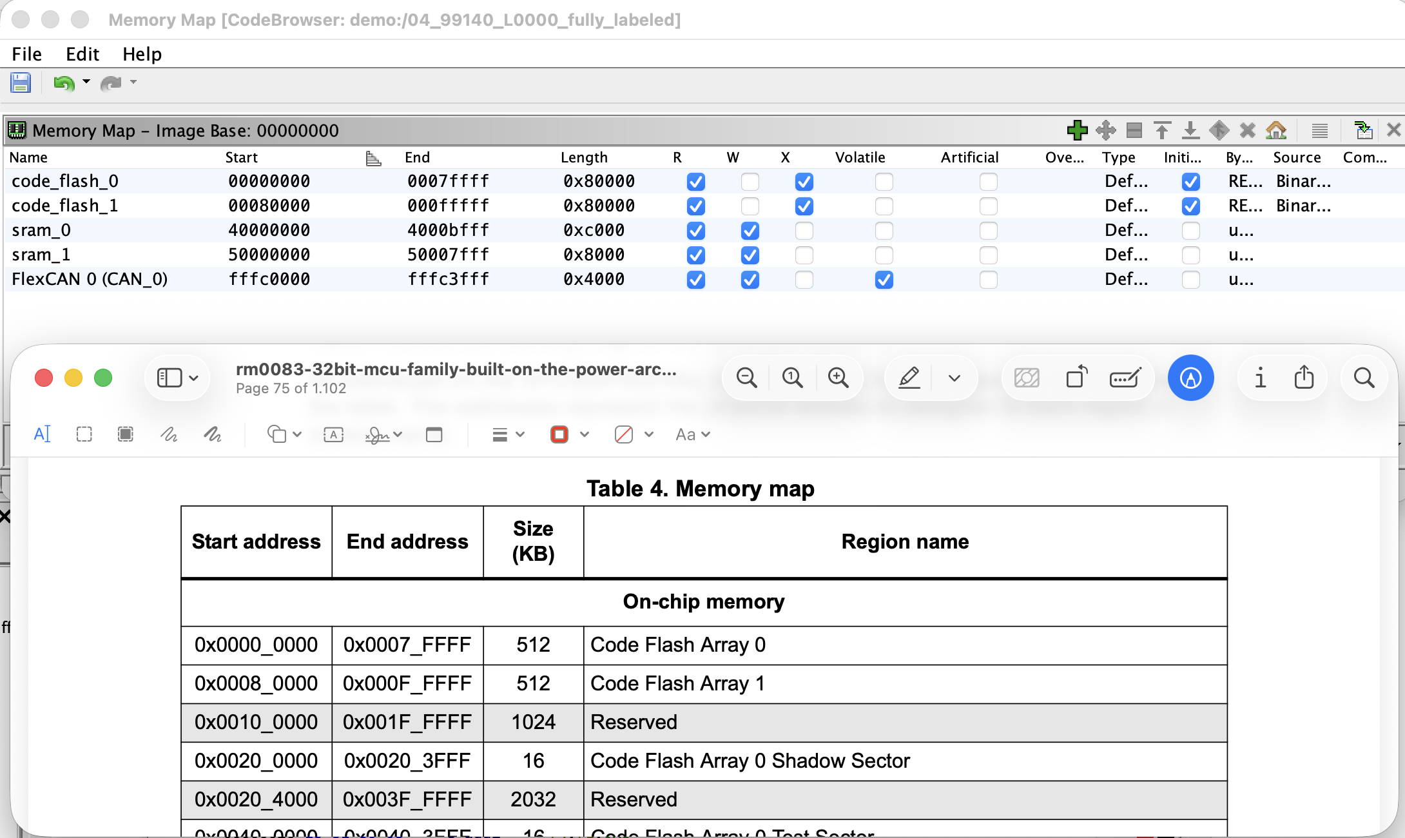This screenshot has width=1405, height=838.
Task: Select the Draw markup tool
Action: pos(212,434)
